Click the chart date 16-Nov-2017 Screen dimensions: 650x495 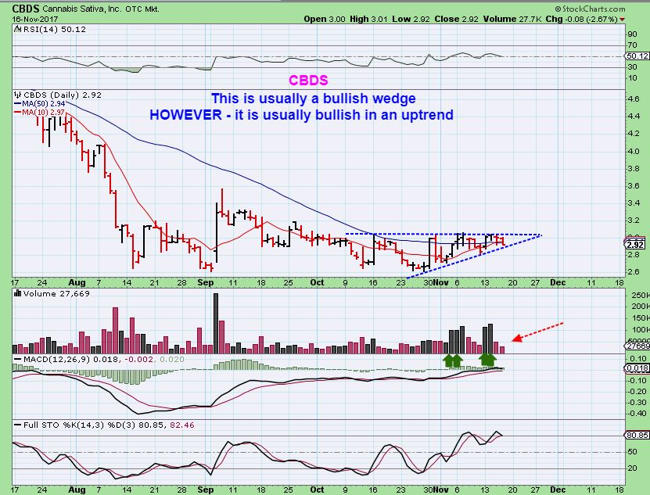coord(35,19)
